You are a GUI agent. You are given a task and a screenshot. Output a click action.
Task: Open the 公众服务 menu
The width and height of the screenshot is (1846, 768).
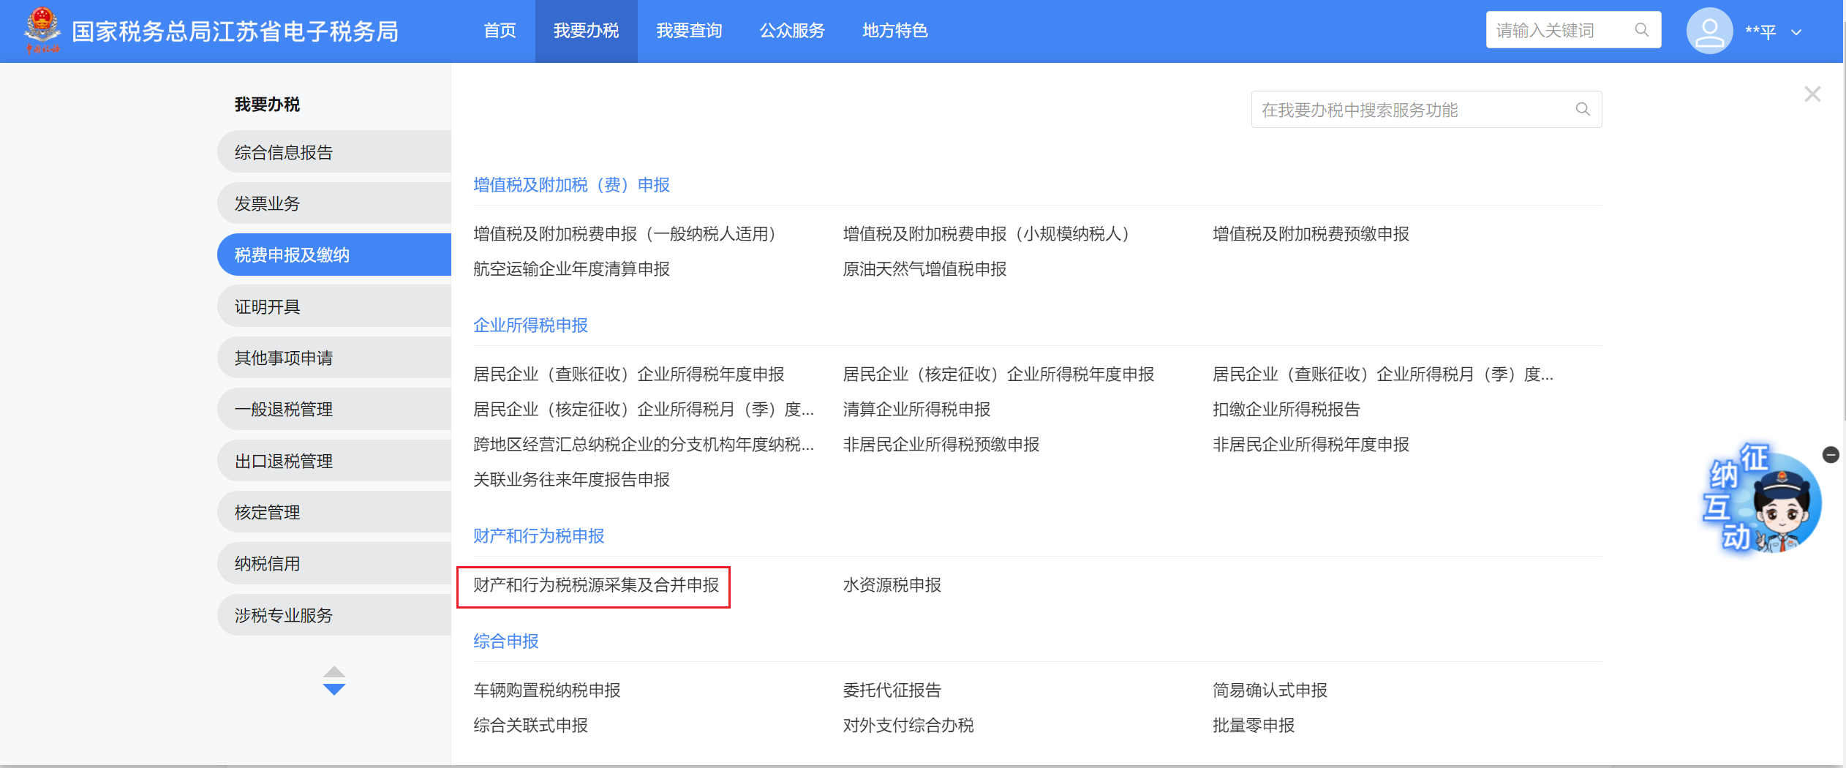point(792,31)
